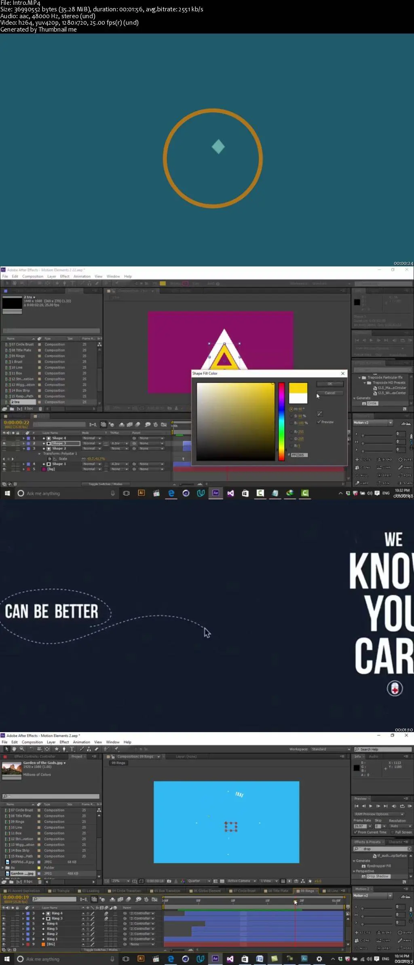
Task: Open the parent dropdown for Ring 6 layer
Action: click(142, 924)
